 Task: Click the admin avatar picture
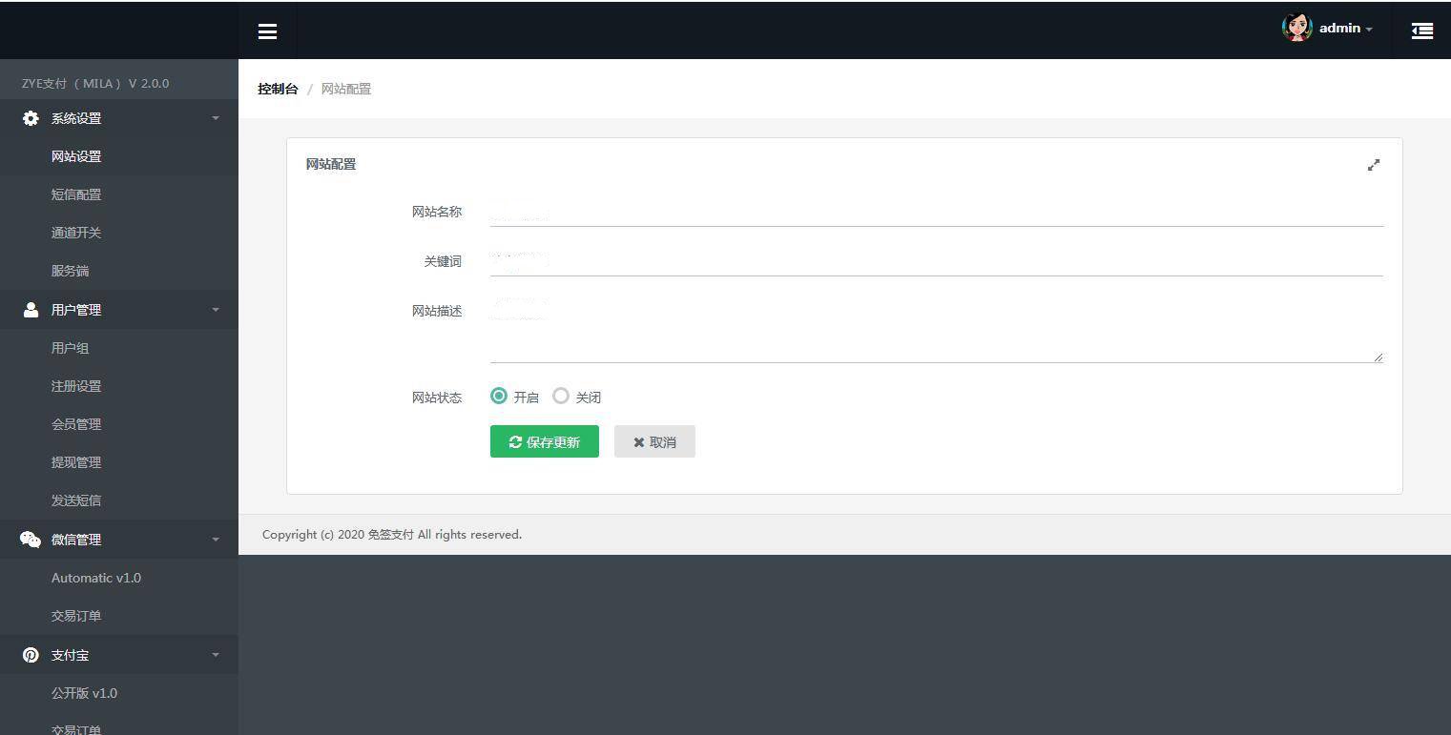pyautogui.click(x=1296, y=28)
